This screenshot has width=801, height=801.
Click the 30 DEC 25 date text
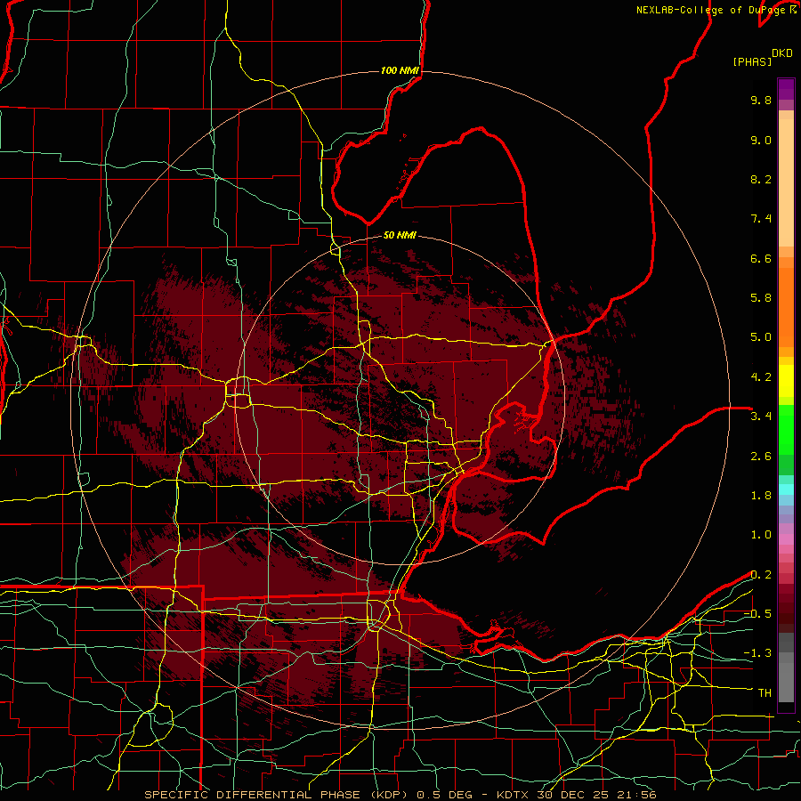click(573, 795)
